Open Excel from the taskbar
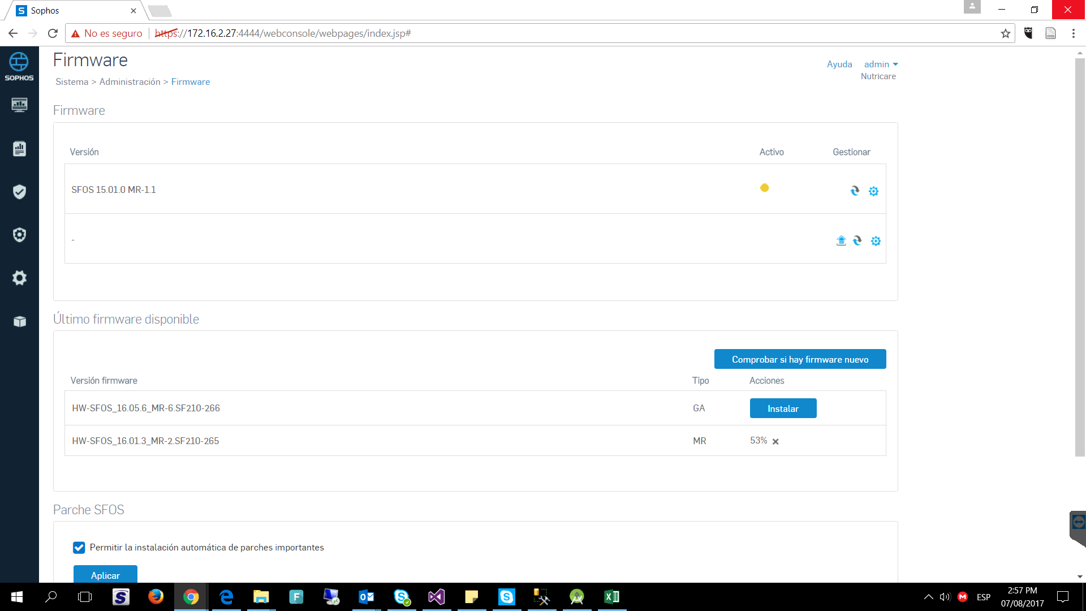Screen dimensions: 1086x611 [x=611, y=597]
